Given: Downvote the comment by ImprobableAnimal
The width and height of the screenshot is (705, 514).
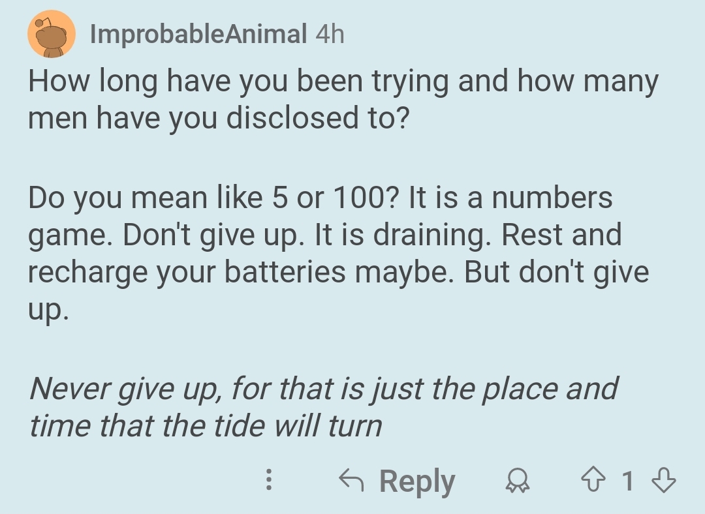Looking at the screenshot, I should (663, 481).
